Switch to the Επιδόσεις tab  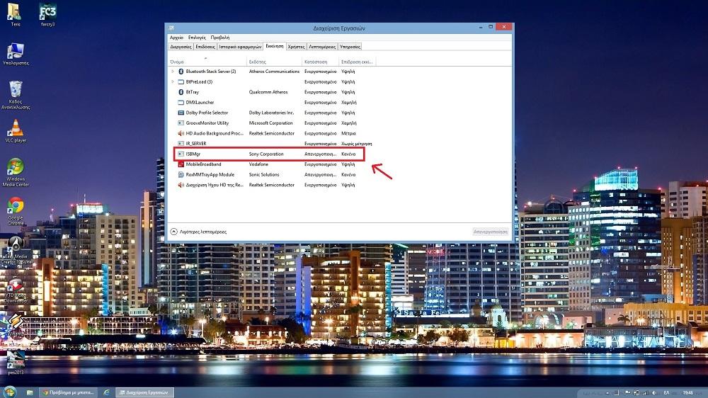pyautogui.click(x=205, y=47)
